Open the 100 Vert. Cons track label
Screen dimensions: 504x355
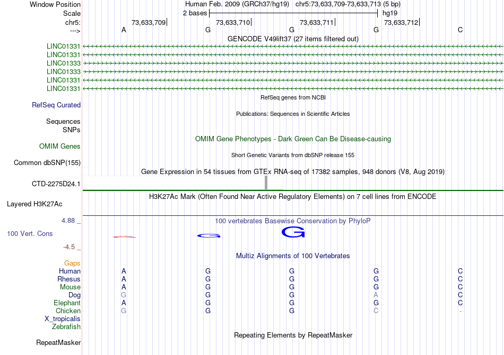coord(30,233)
